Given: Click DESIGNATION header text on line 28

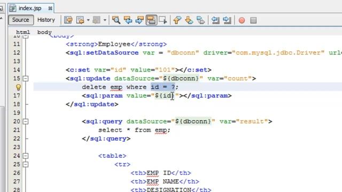Looking at the screenshot, I should tap(169, 190).
